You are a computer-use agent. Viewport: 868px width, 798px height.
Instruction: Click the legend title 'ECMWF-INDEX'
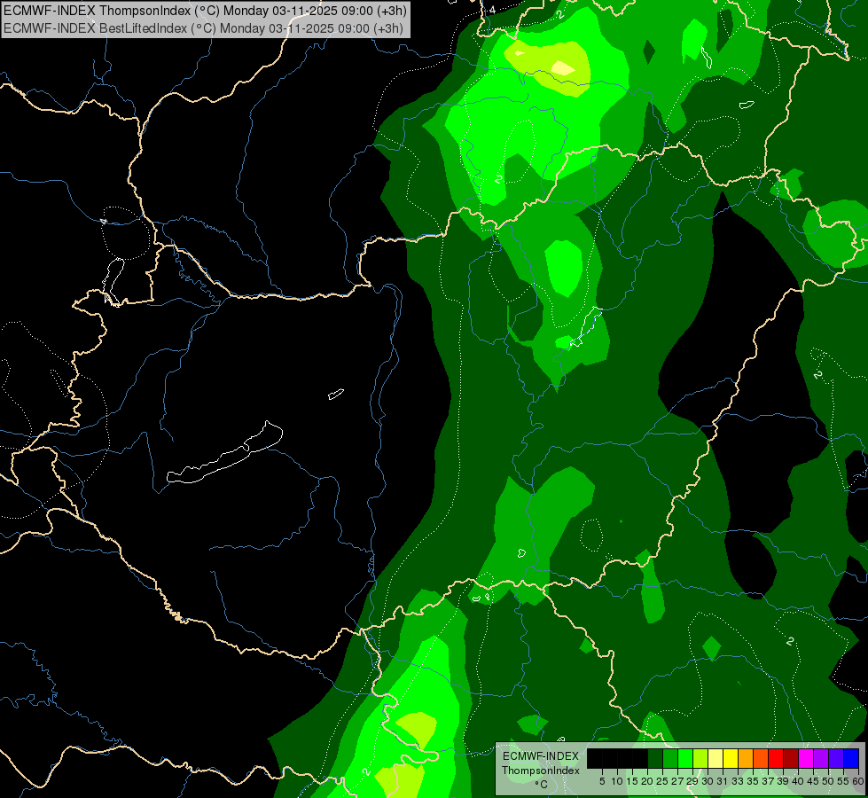540,756
